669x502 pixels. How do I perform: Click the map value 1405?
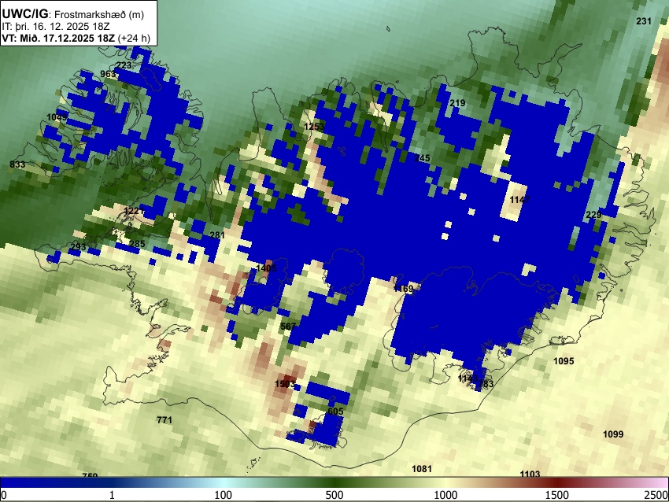[266, 268]
